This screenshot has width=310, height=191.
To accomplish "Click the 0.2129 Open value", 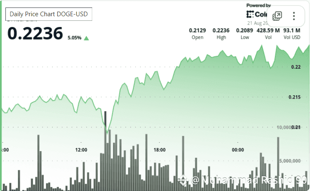I will click(197, 30).
